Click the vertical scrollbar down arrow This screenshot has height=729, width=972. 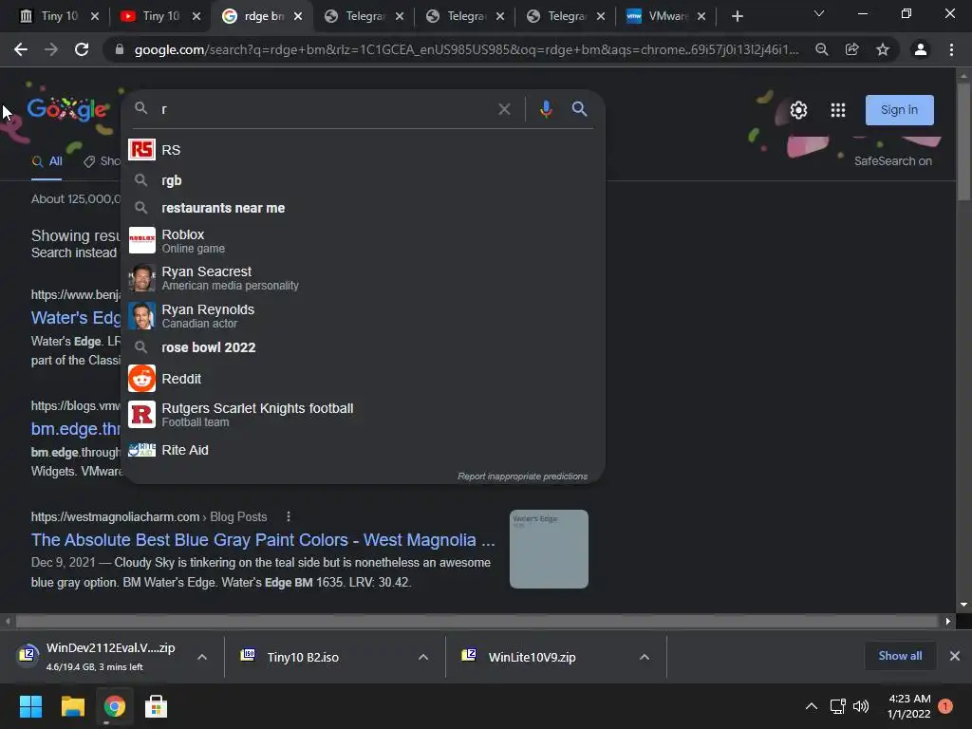[963, 605]
